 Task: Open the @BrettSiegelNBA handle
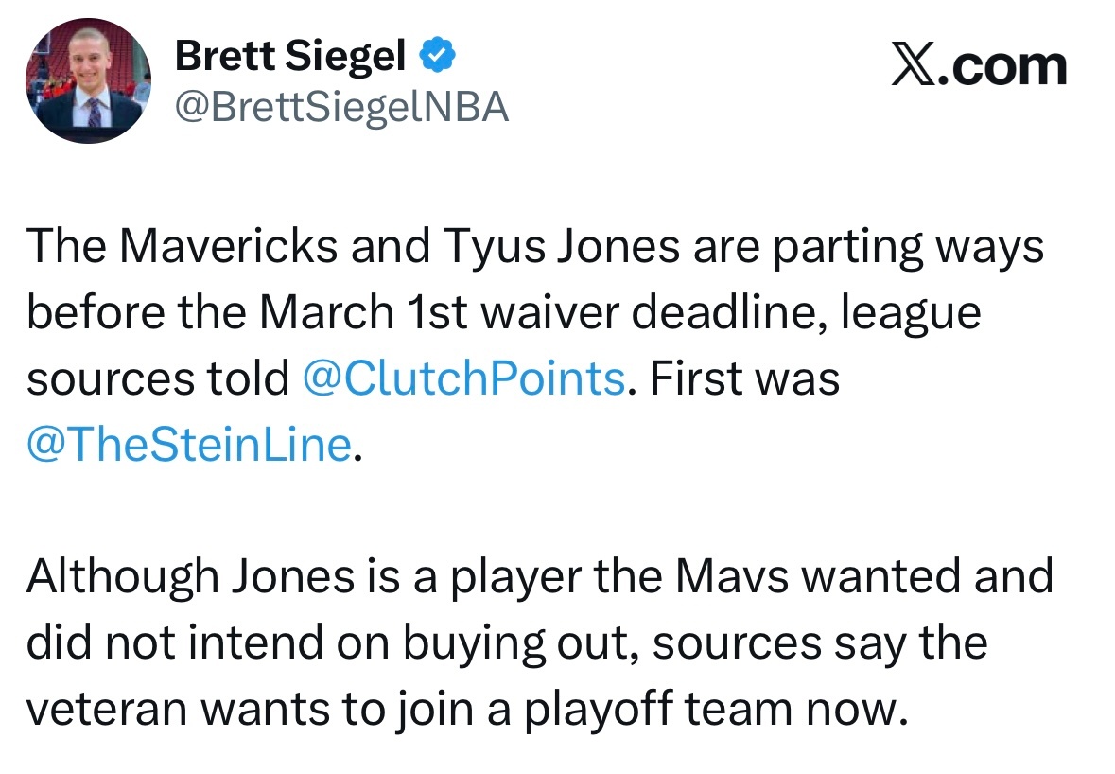pos(341,108)
